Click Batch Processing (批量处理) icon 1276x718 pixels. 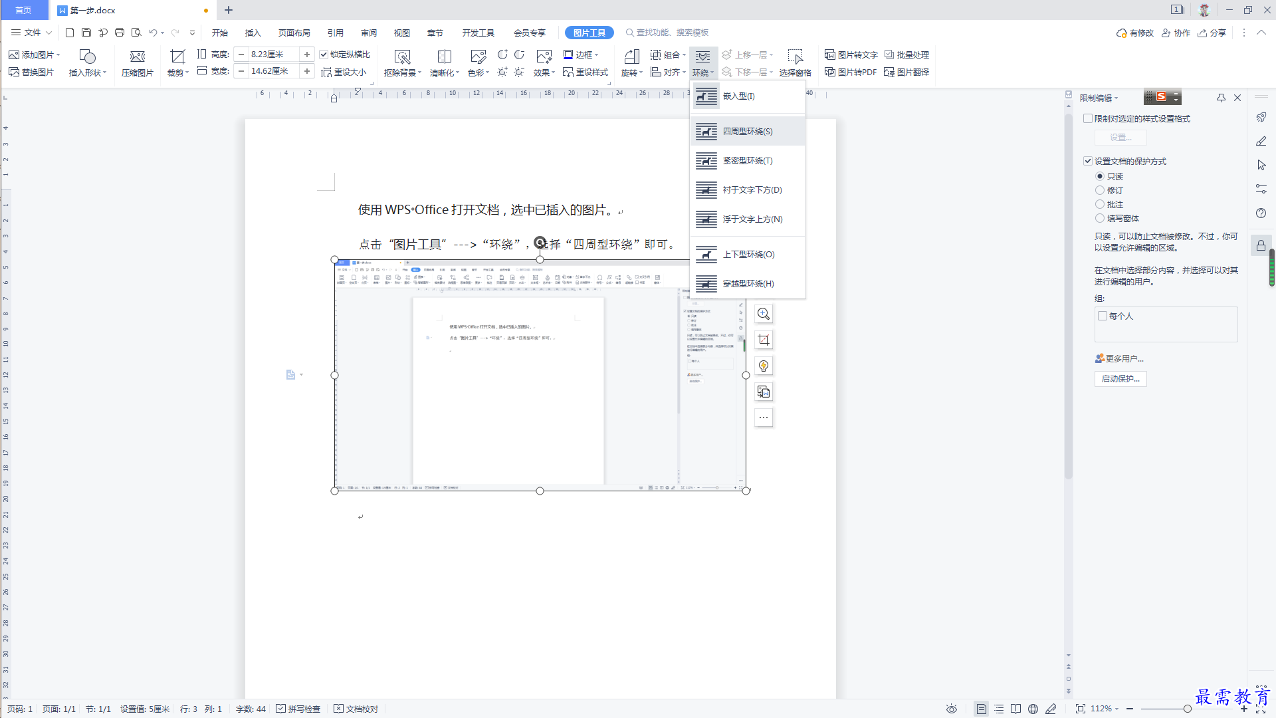point(889,55)
